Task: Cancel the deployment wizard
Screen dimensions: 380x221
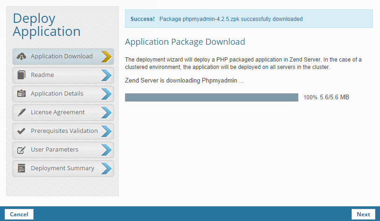Action: coord(19,214)
